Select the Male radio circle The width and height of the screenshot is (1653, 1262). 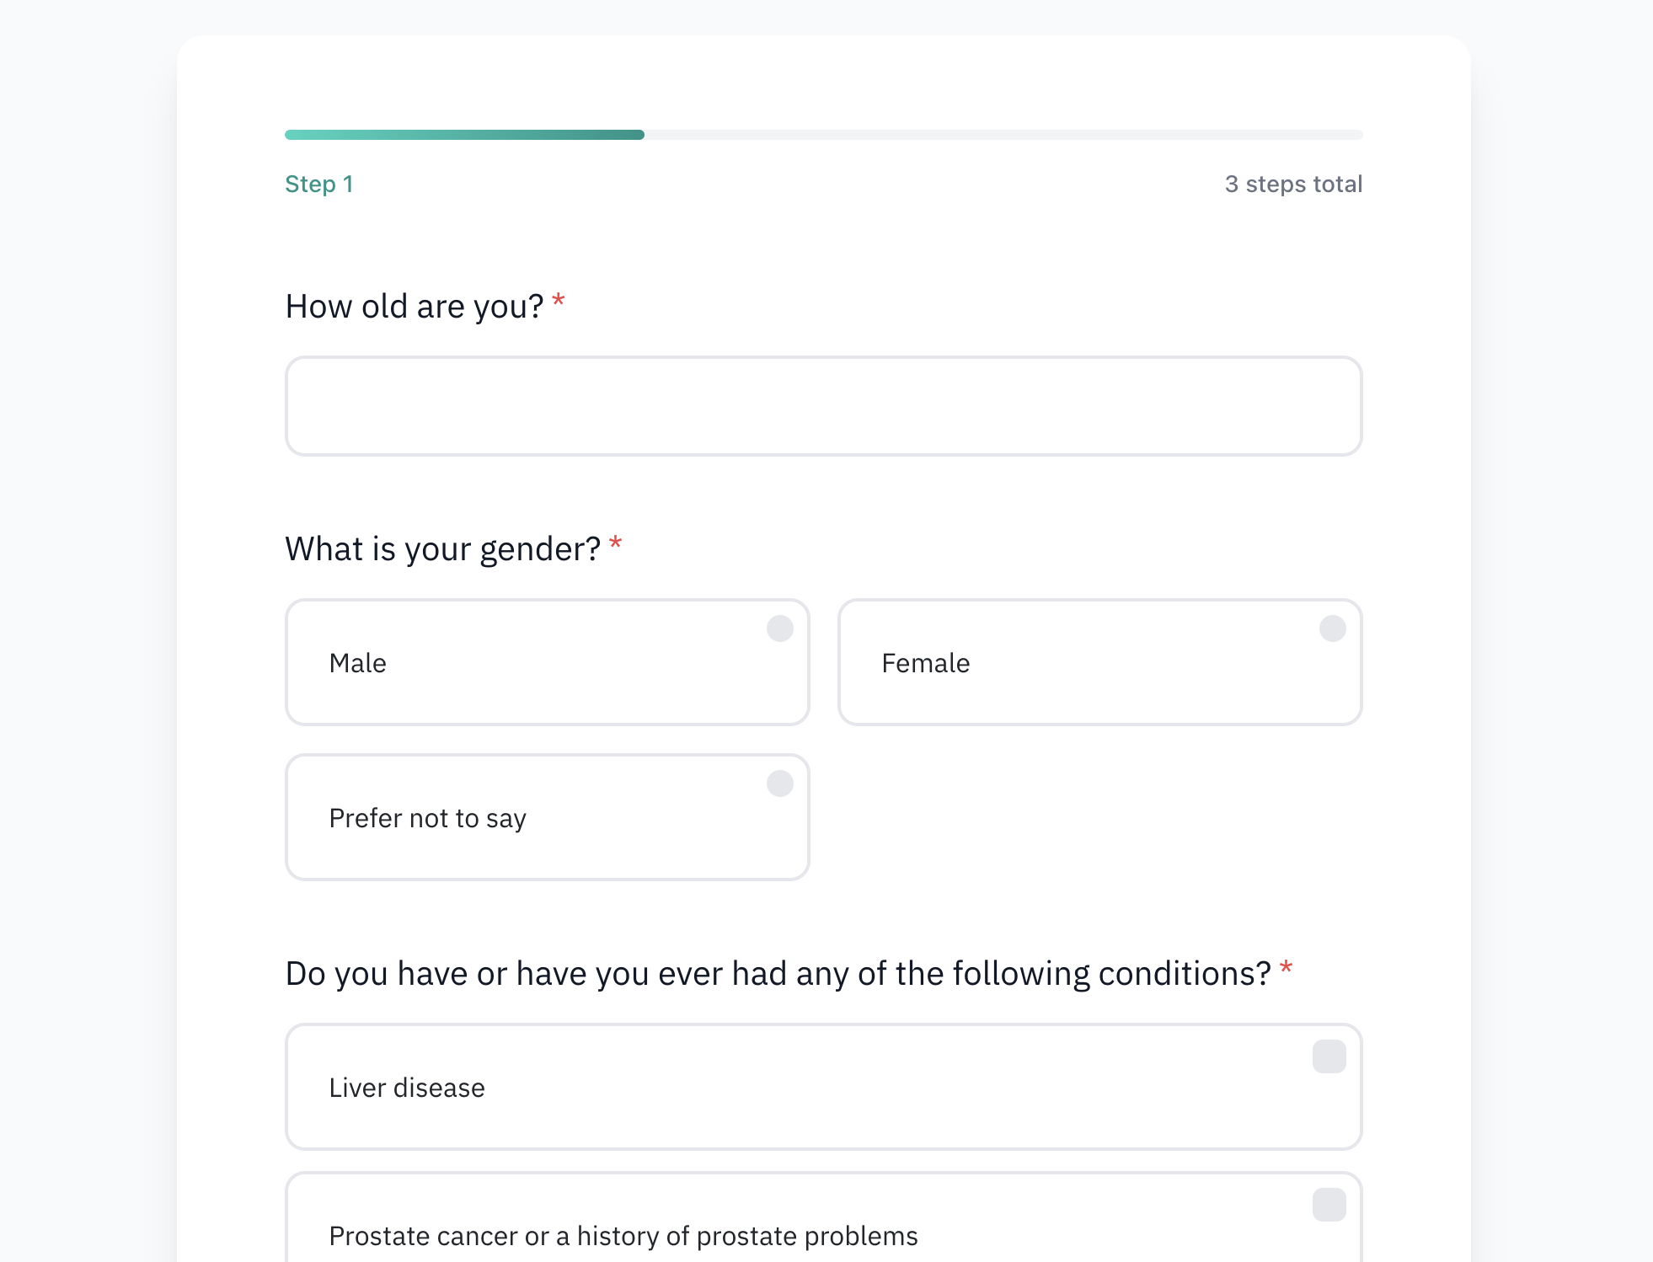pos(779,628)
